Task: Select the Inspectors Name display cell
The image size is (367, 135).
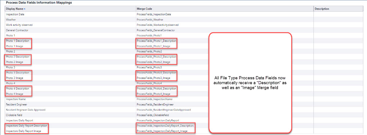Action: pyautogui.click(x=16, y=99)
